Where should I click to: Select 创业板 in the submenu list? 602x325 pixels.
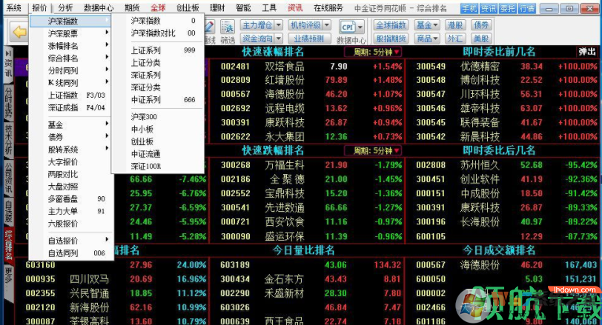pos(158,141)
